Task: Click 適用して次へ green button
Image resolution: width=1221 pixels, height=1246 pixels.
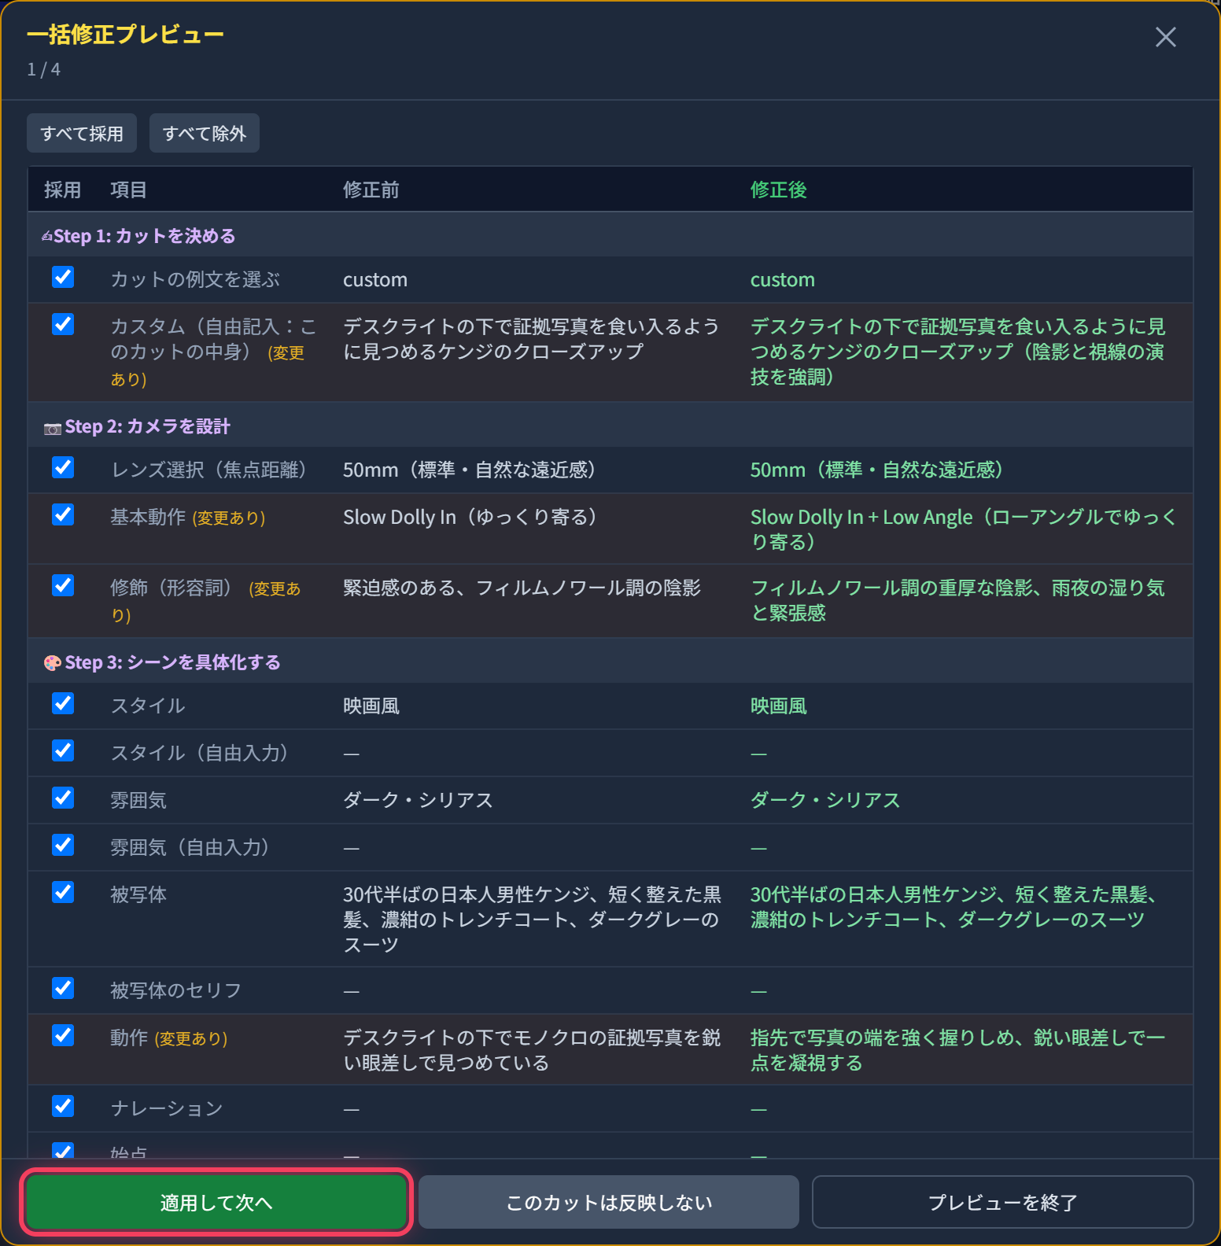Action: coord(216,1202)
